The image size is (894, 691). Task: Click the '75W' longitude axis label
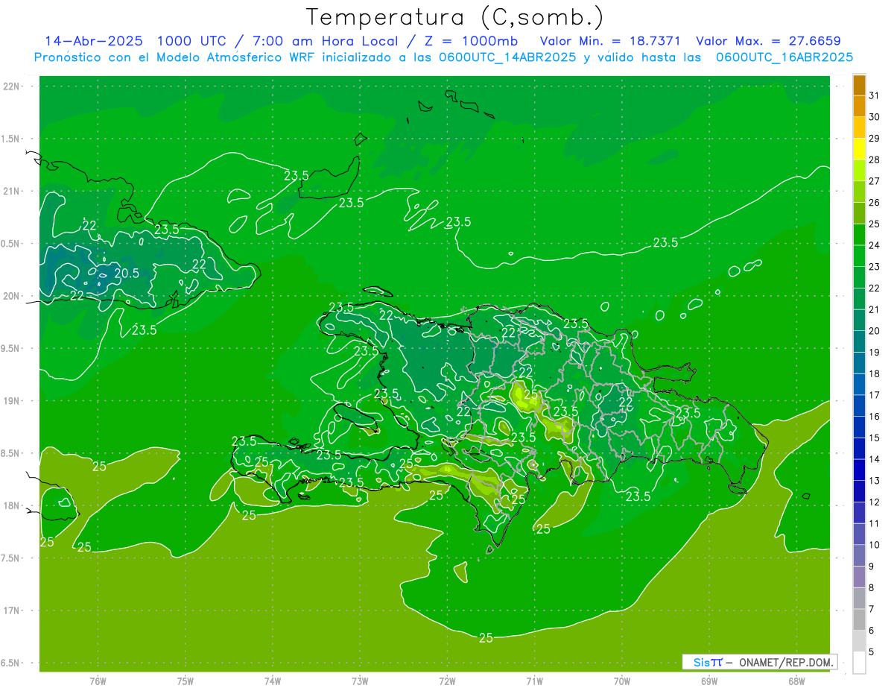click(186, 681)
